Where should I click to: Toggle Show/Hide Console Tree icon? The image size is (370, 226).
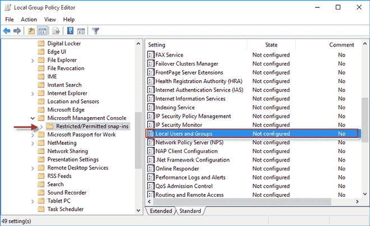point(43,31)
